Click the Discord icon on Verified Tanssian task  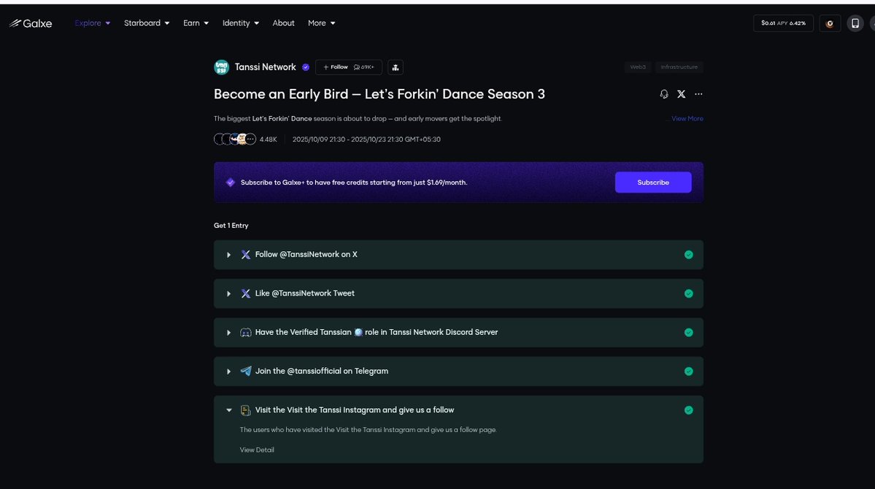[245, 333]
